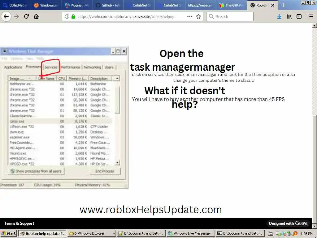Switch to the Plugins tab
This screenshot has height=238, width=317.
77,5
